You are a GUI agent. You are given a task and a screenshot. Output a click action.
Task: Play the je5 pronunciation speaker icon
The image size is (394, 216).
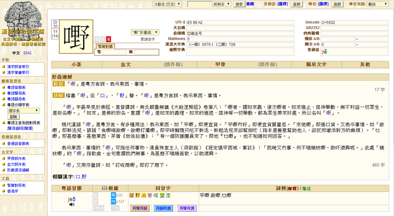pos(72,205)
